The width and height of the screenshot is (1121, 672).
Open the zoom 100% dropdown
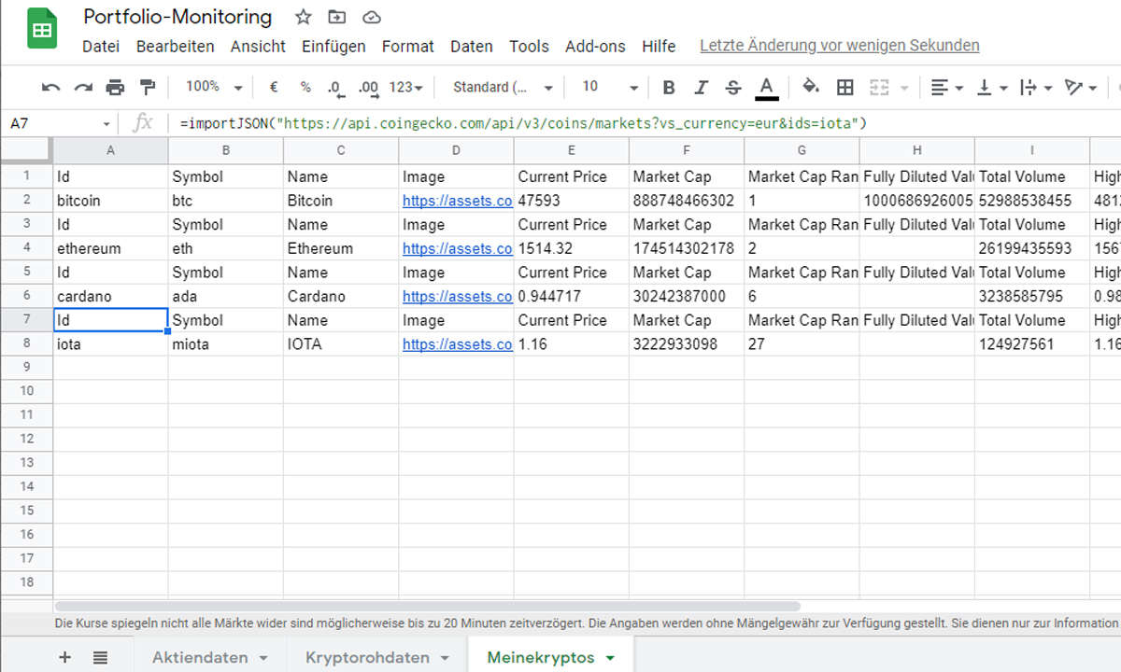(214, 87)
